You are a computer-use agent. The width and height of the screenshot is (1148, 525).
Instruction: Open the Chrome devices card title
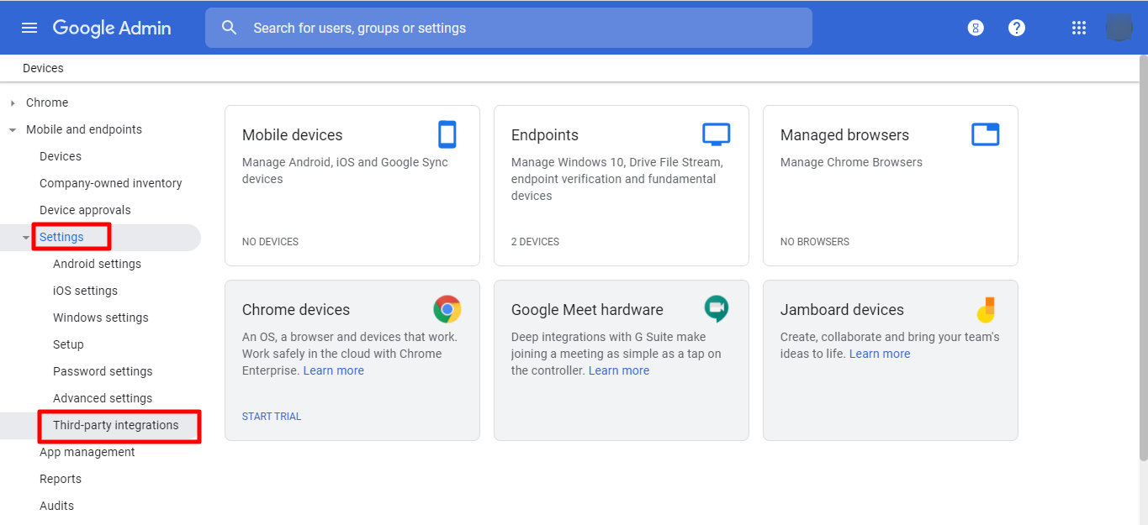click(x=296, y=310)
